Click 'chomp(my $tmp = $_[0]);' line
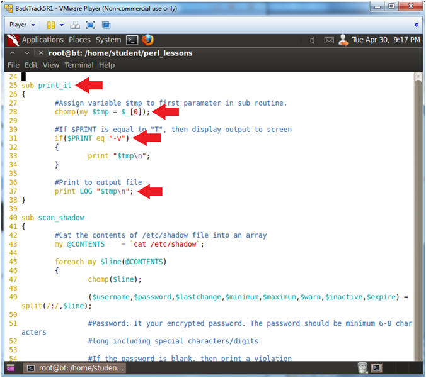 (102, 112)
